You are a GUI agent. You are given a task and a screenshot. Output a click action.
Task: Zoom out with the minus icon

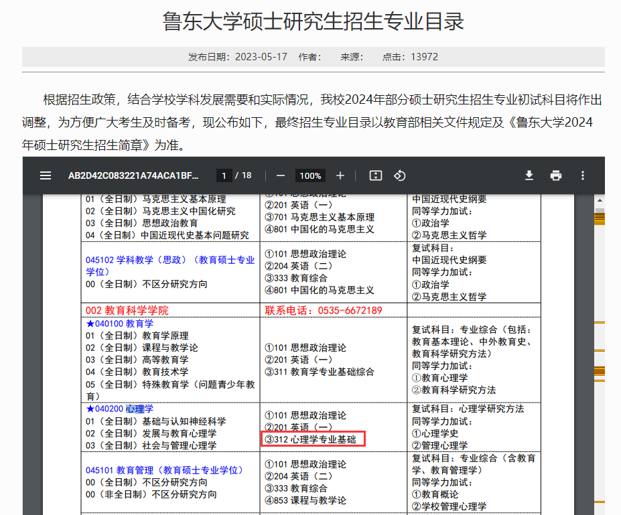click(281, 175)
